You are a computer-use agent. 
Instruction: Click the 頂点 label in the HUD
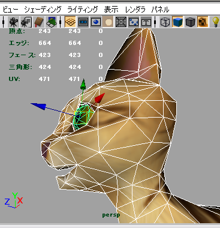point(17,31)
